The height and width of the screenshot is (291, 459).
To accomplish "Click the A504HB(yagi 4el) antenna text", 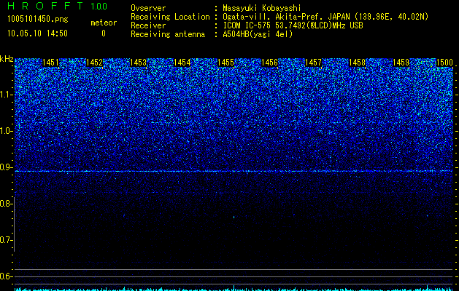I will (x=258, y=34).
